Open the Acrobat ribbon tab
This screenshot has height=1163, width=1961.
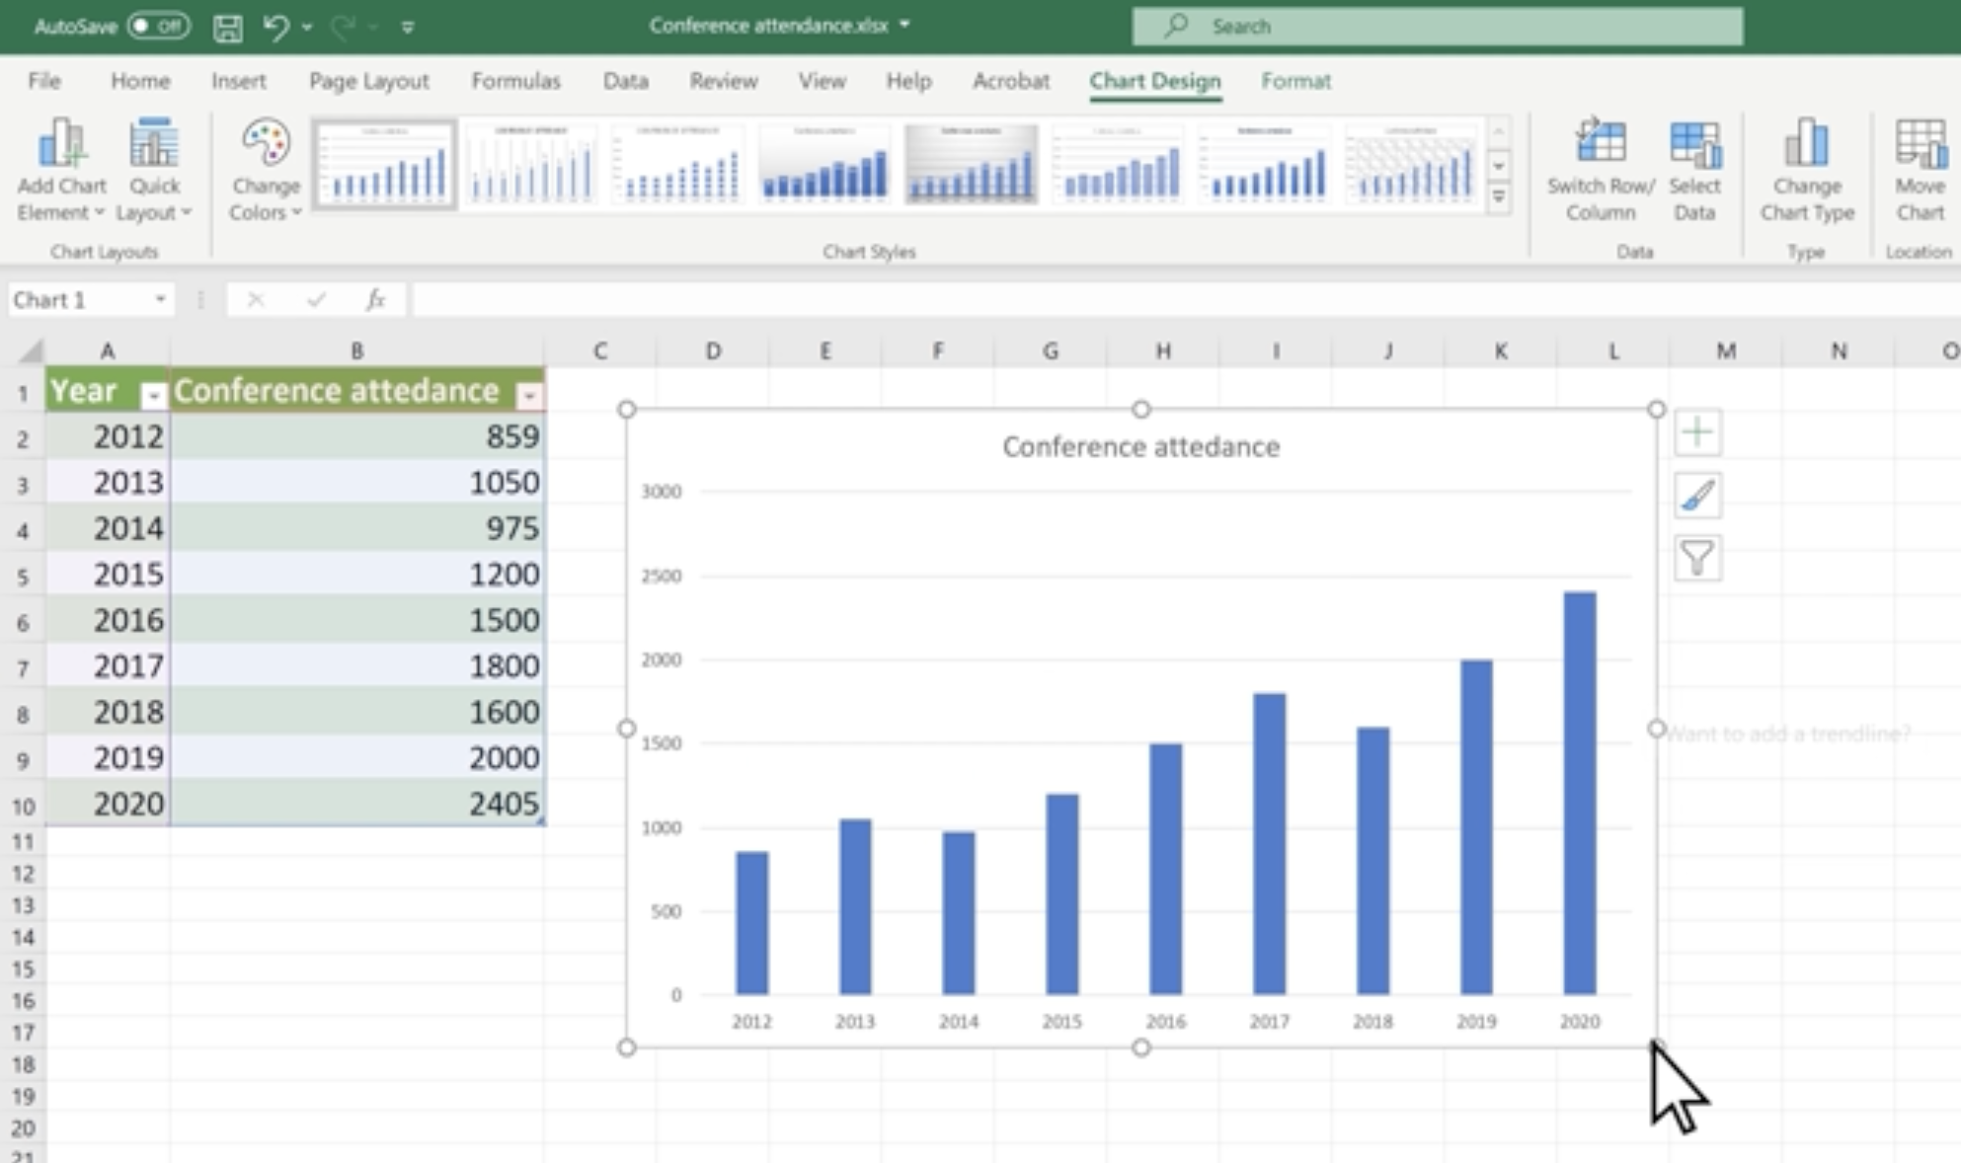(x=1010, y=81)
